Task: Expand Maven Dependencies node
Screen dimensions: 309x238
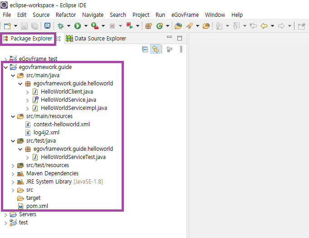Action: (13, 174)
